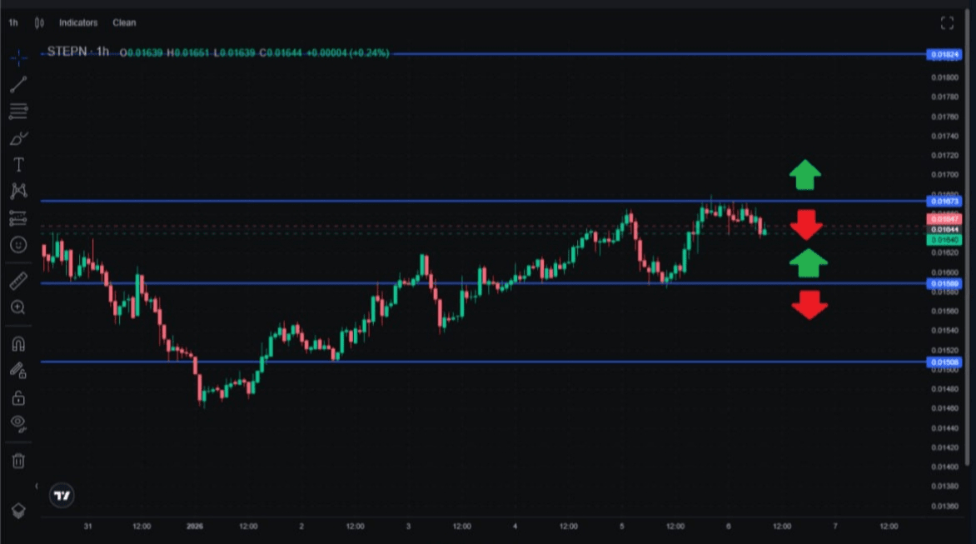
Task: Select the Text annotation tool
Action: [18, 165]
